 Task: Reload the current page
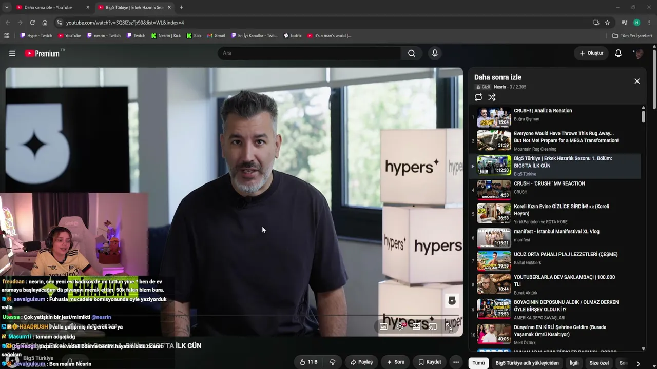click(32, 23)
